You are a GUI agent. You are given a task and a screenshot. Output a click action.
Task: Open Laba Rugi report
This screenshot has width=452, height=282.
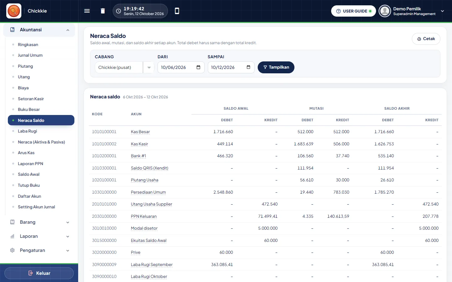tap(27, 131)
